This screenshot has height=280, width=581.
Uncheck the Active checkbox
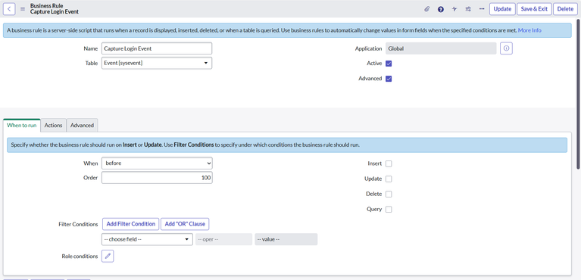tap(389, 64)
